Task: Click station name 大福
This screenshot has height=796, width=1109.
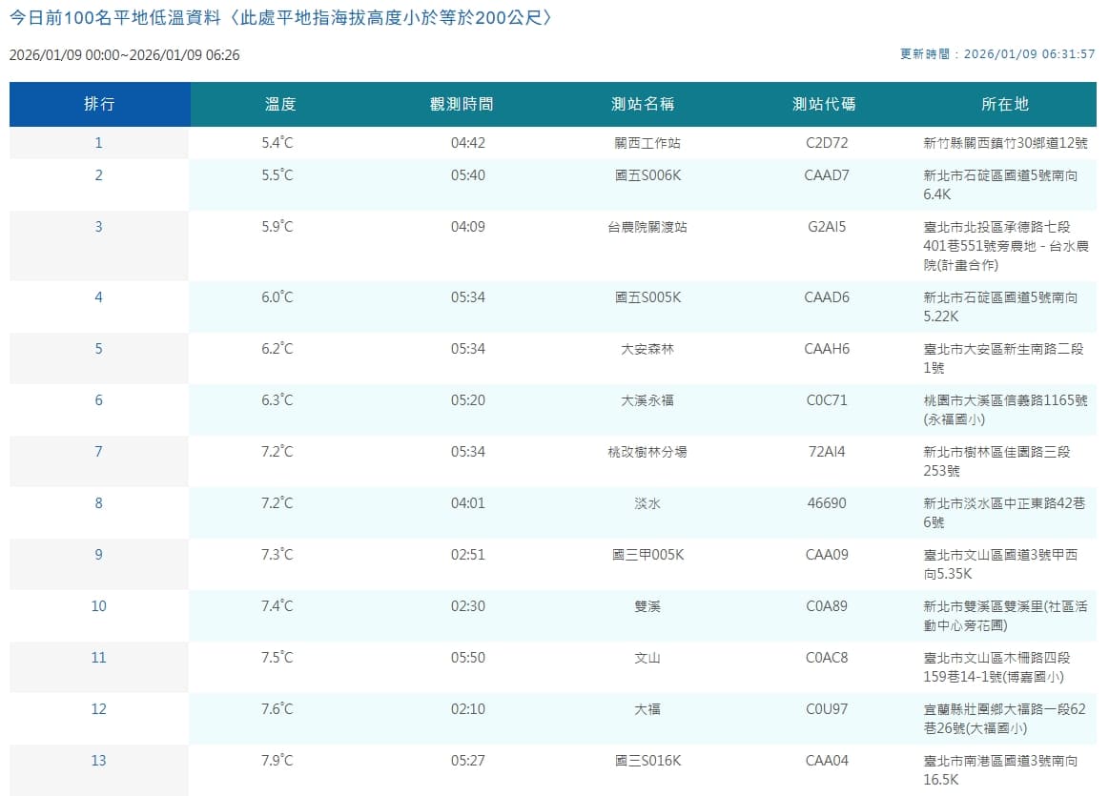Action: tap(647, 710)
